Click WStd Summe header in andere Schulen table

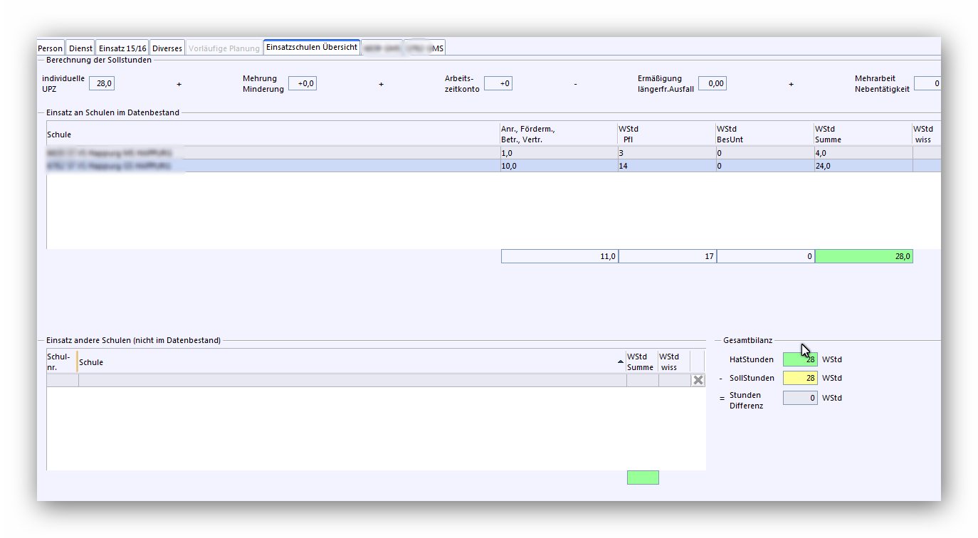click(642, 362)
